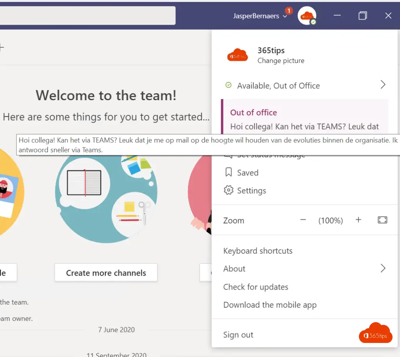Click the Change picture link
The image size is (400, 357).
click(280, 61)
